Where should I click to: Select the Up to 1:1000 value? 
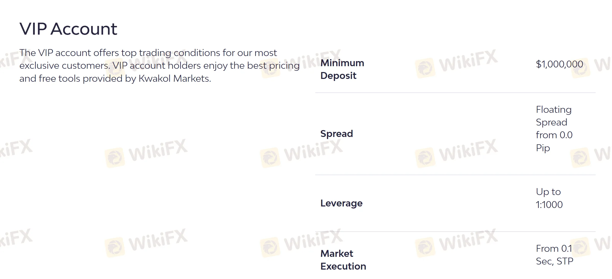coord(549,198)
